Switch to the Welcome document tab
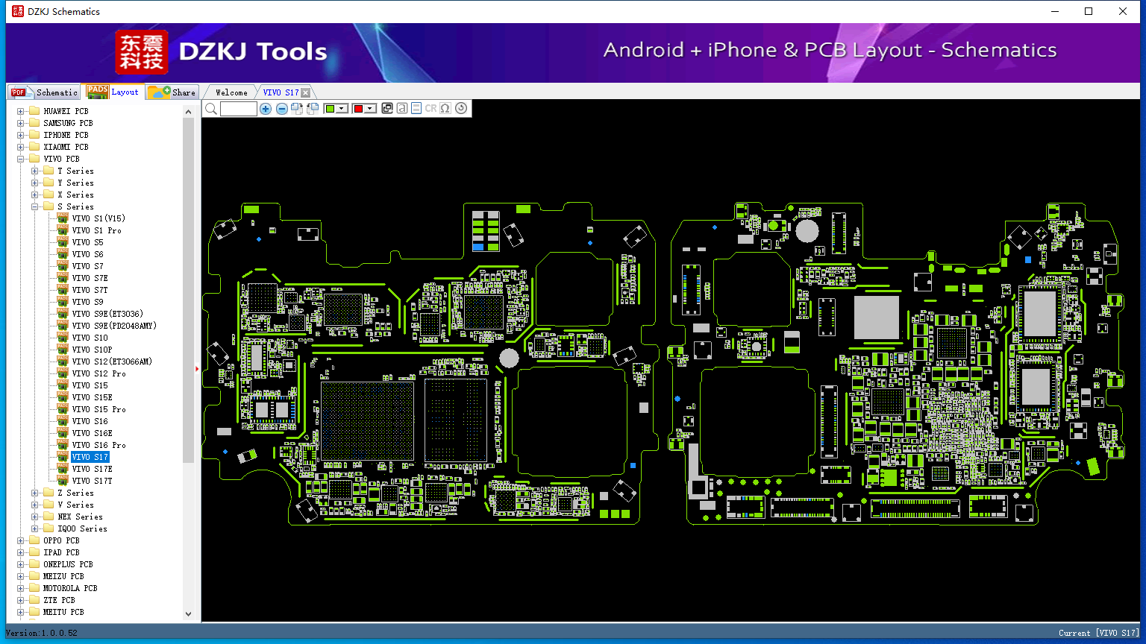This screenshot has height=644, width=1146. pyautogui.click(x=231, y=92)
